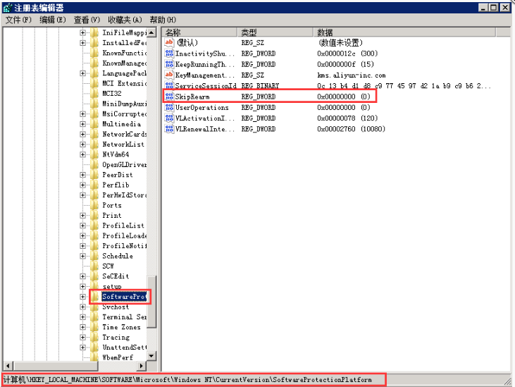Select the (默认) default value entry
Image resolution: width=515 pixels, height=387 pixels.
(x=186, y=43)
